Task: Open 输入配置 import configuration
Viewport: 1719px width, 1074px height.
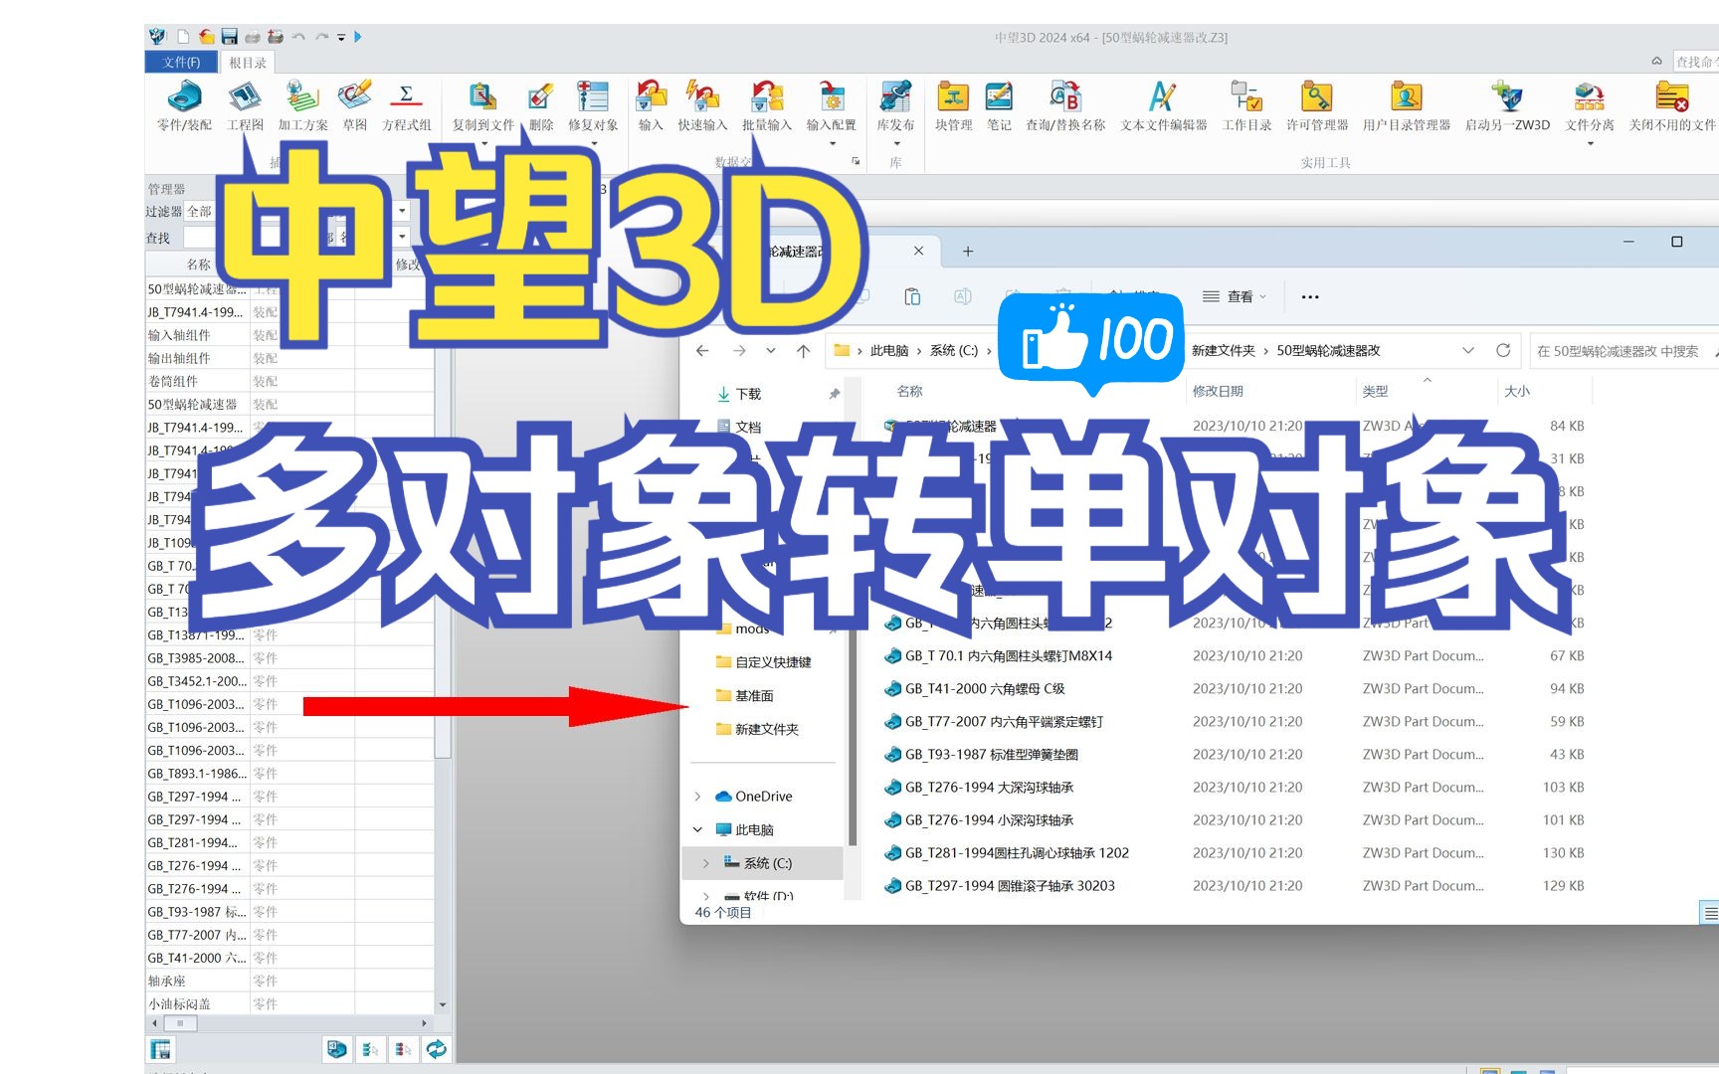Action: tap(832, 105)
